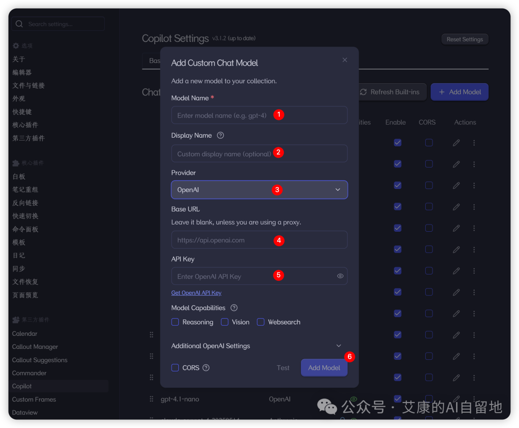Open 第三方插件 settings section
The height and width of the screenshot is (428, 519).
click(28, 138)
